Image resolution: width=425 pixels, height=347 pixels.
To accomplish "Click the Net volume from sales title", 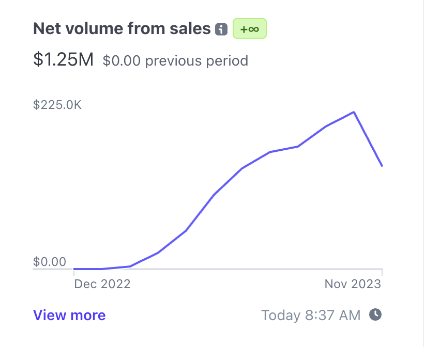I will click(x=122, y=29).
